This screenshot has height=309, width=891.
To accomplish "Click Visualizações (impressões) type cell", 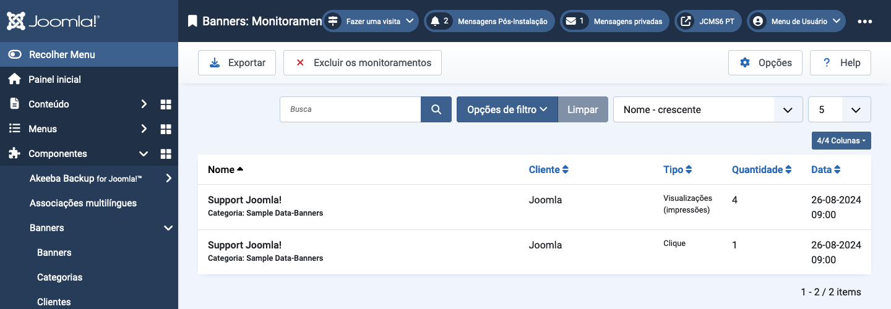I will [687, 204].
